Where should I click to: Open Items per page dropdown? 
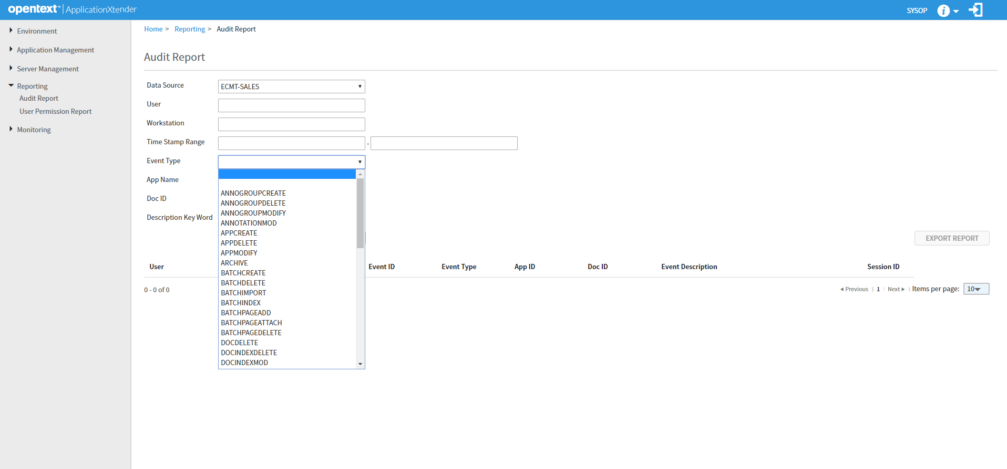[976, 289]
